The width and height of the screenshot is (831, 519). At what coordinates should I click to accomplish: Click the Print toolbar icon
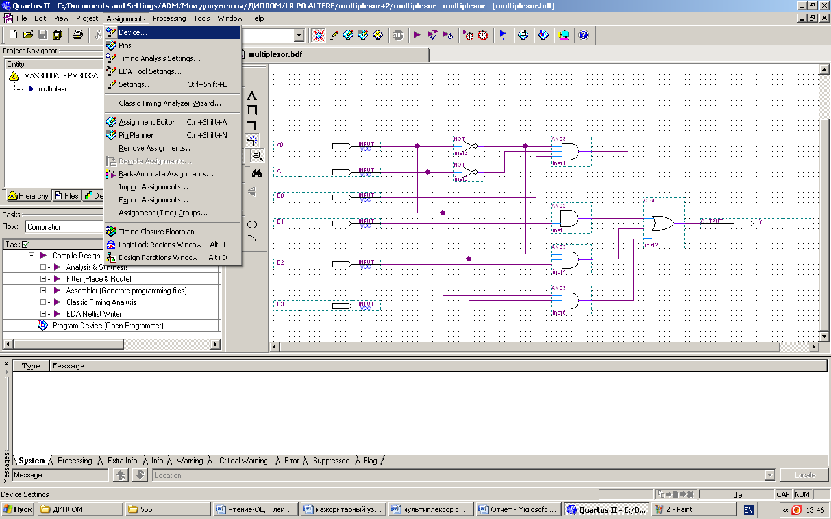point(78,35)
